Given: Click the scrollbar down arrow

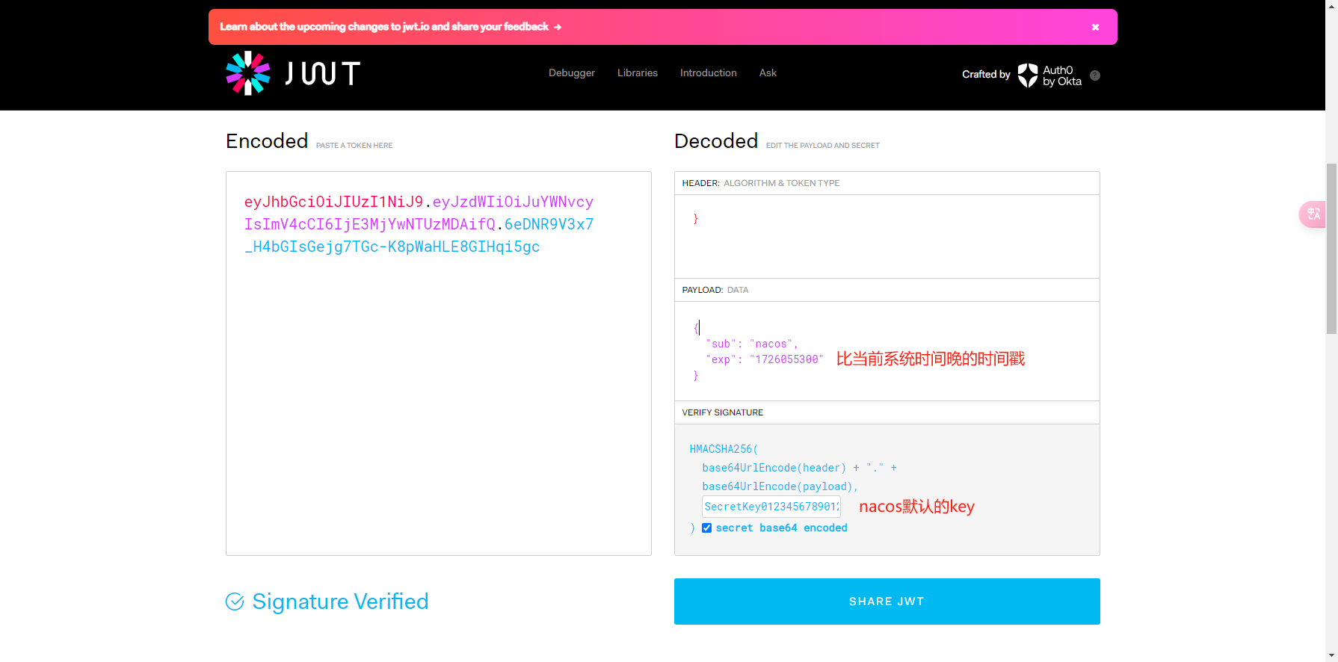Looking at the screenshot, I should tap(1331, 655).
